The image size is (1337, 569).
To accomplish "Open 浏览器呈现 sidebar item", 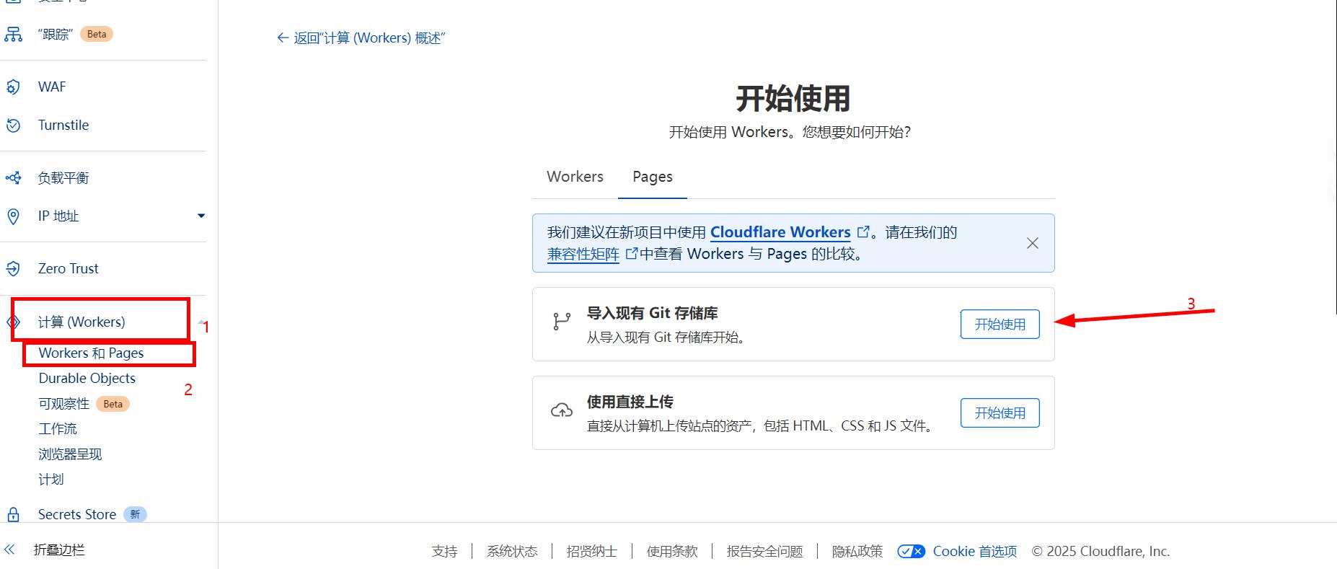I will pos(70,454).
